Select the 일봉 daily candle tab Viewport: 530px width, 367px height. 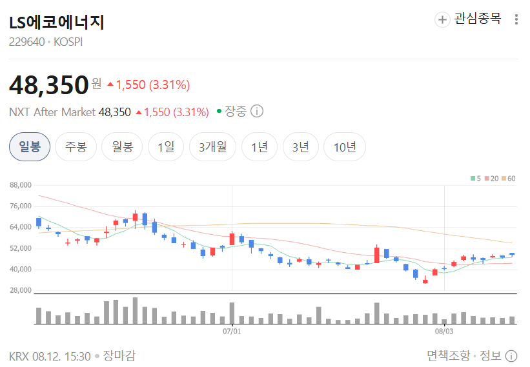pyautogui.click(x=30, y=147)
